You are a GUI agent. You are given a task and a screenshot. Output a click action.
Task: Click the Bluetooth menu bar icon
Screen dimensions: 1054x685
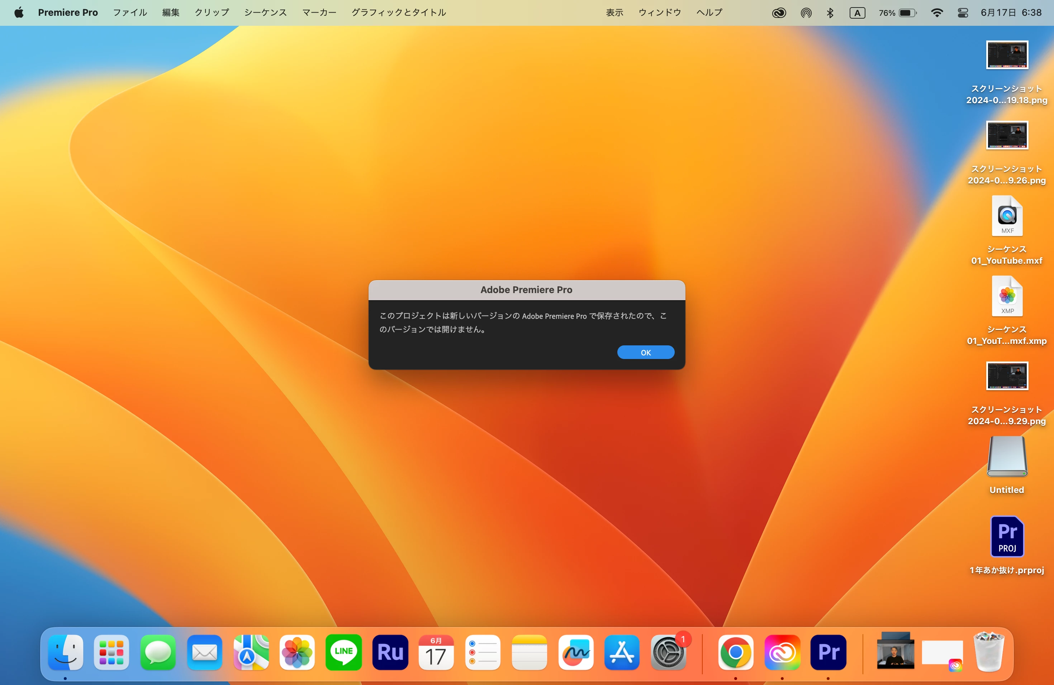(x=830, y=13)
